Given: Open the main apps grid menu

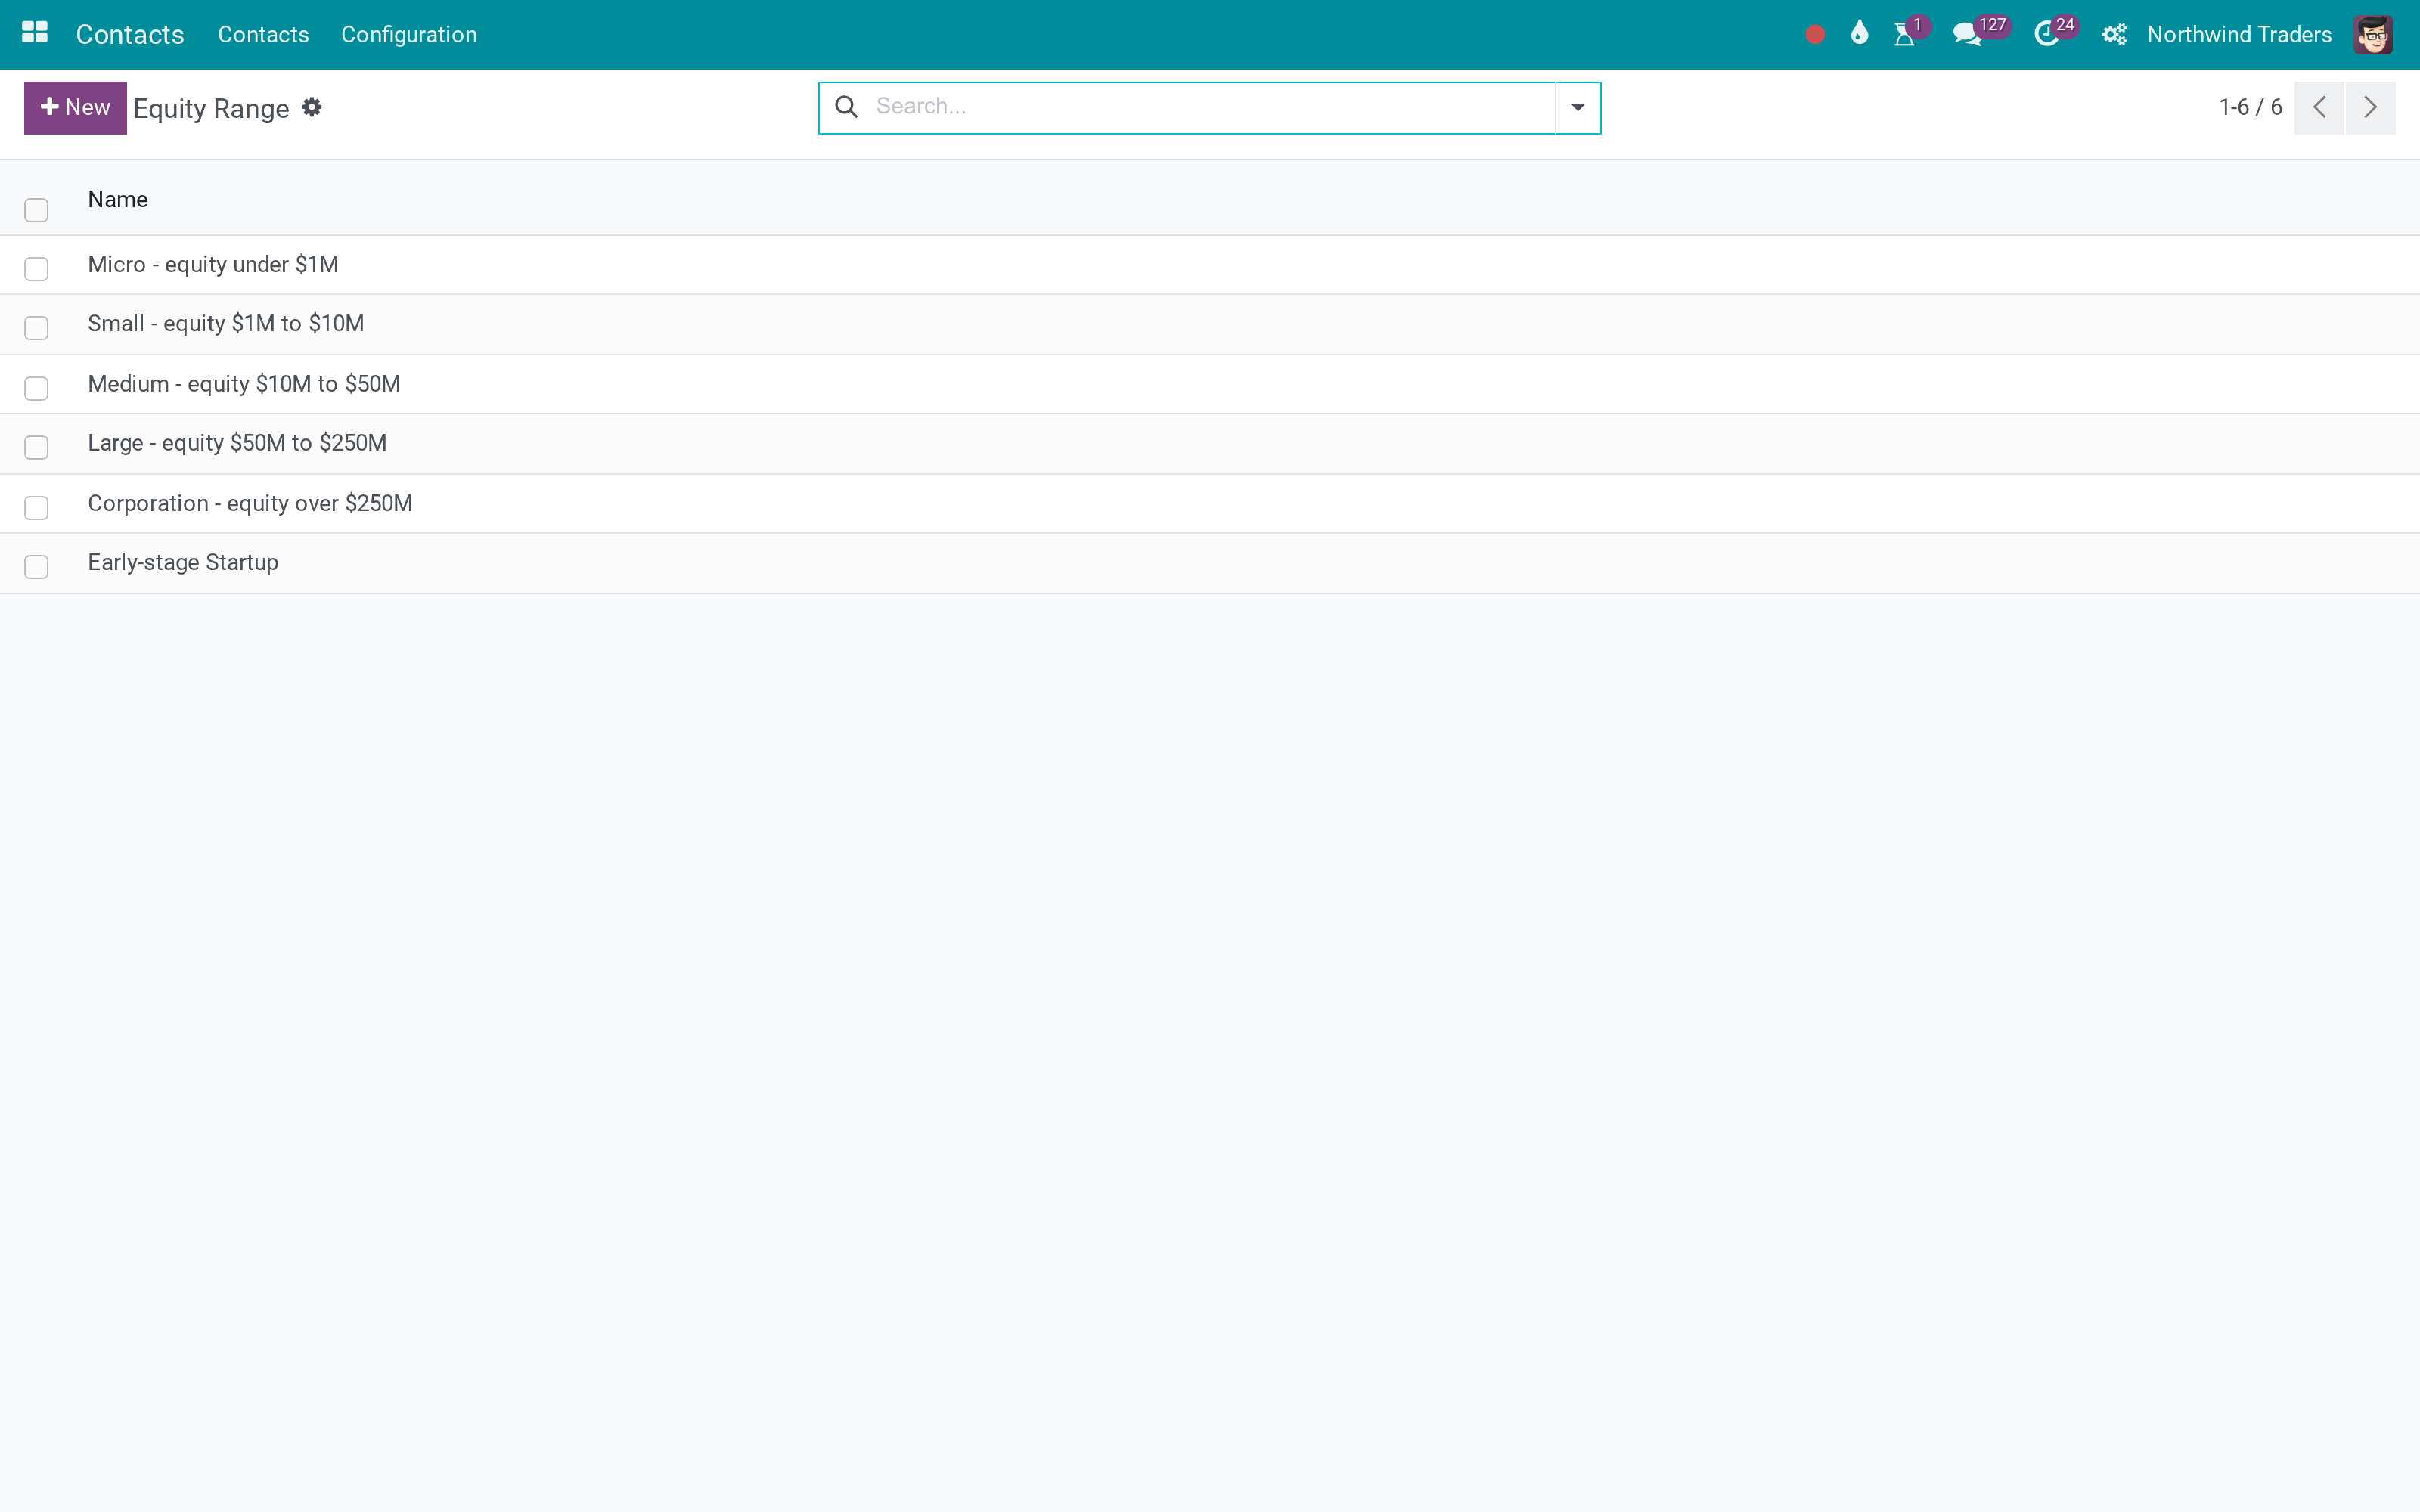Looking at the screenshot, I should (35, 33).
